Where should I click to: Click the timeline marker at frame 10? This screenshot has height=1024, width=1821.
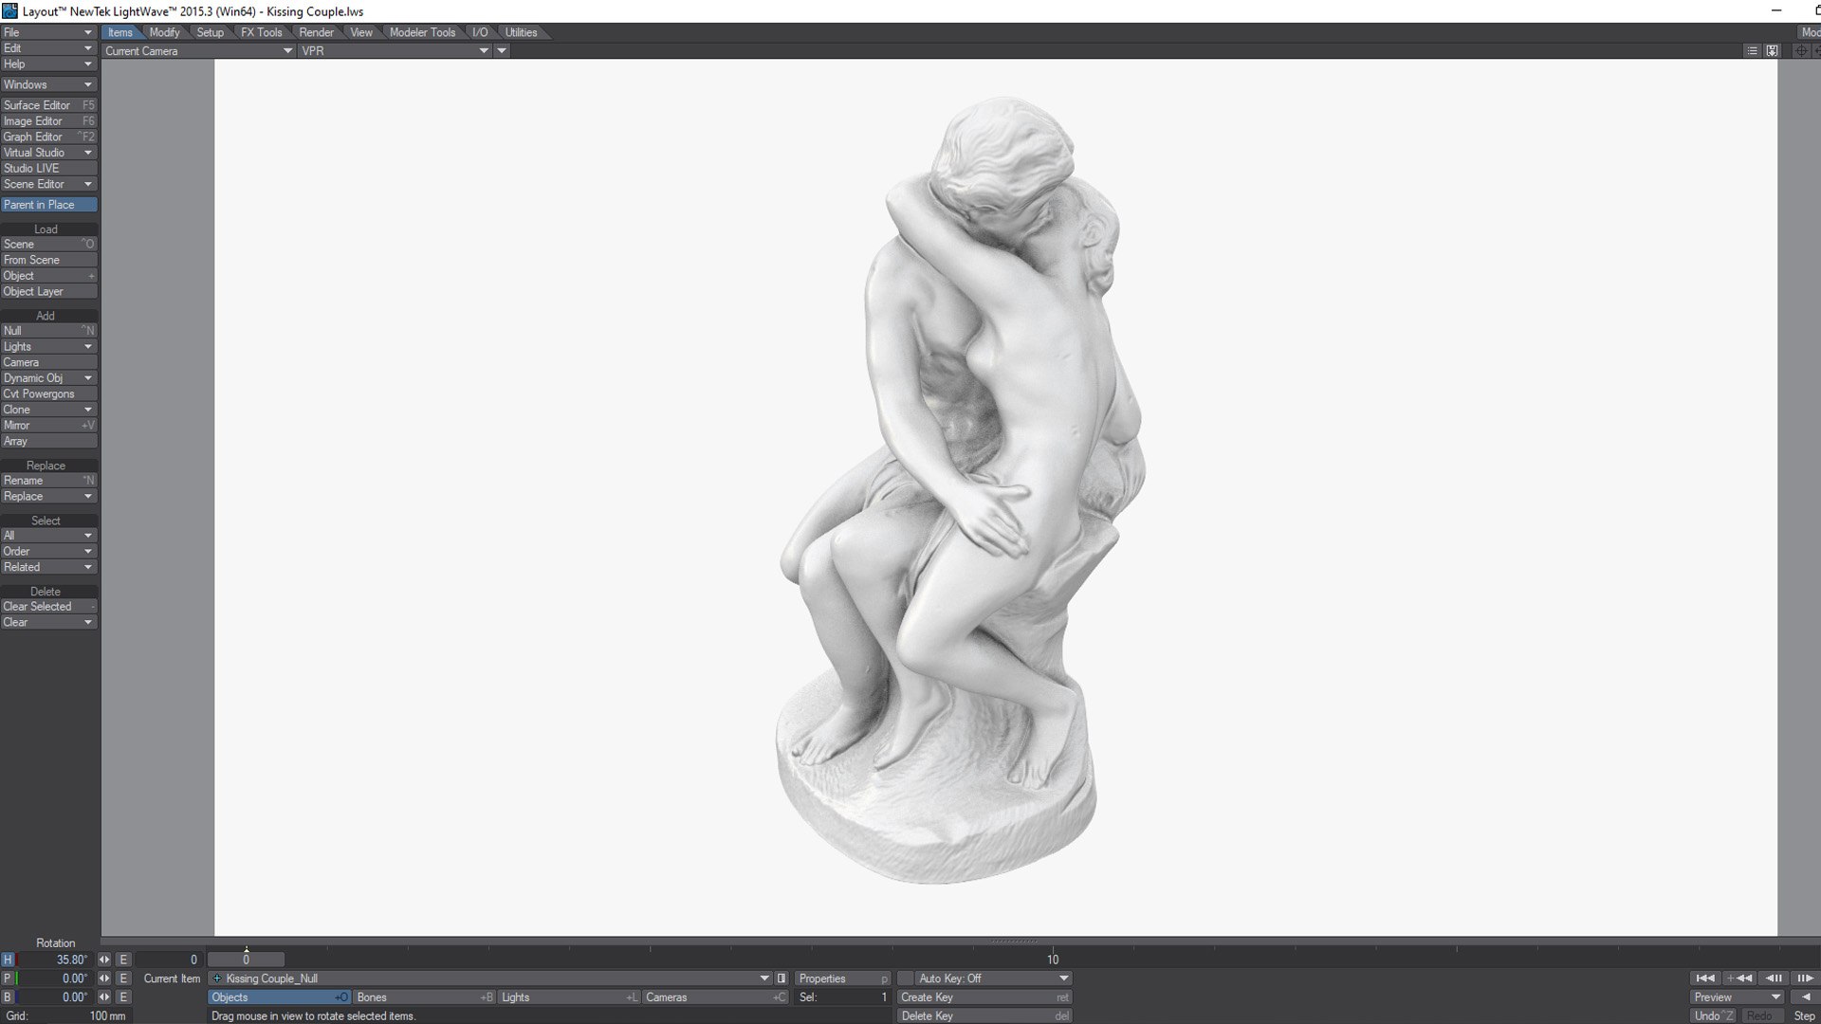(x=1052, y=960)
